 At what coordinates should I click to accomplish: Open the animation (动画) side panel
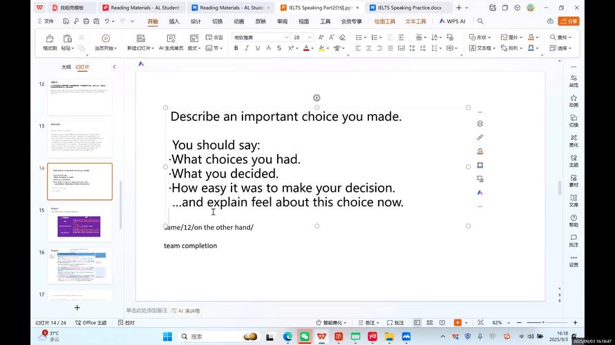tap(574, 101)
